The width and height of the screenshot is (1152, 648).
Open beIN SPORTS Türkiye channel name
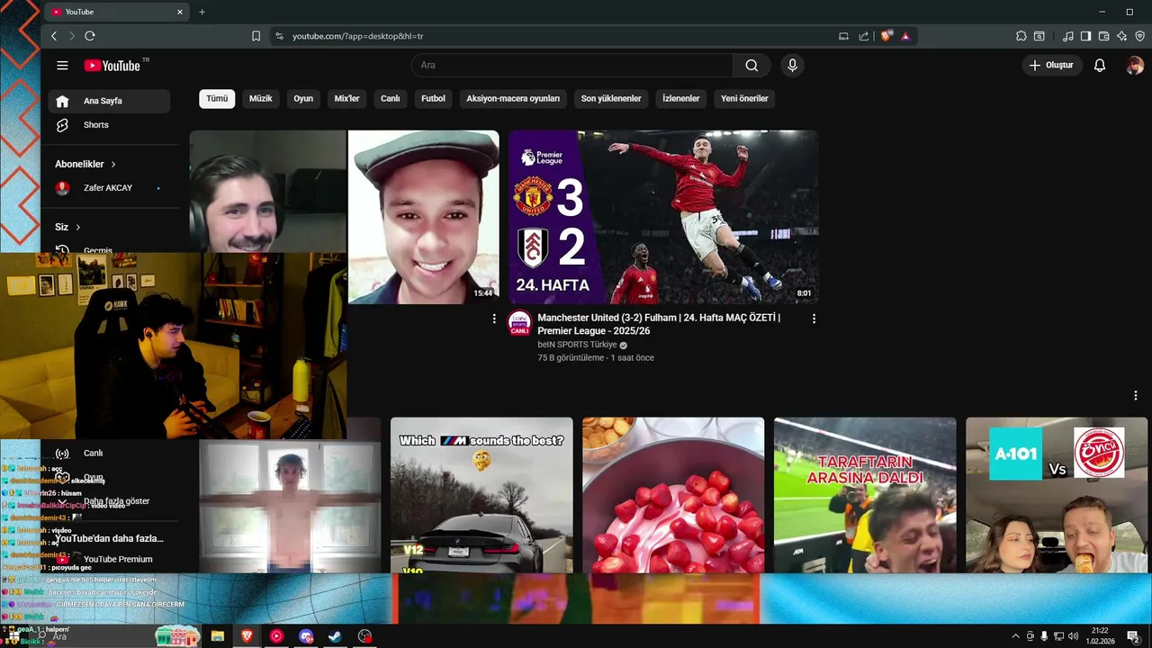(577, 345)
